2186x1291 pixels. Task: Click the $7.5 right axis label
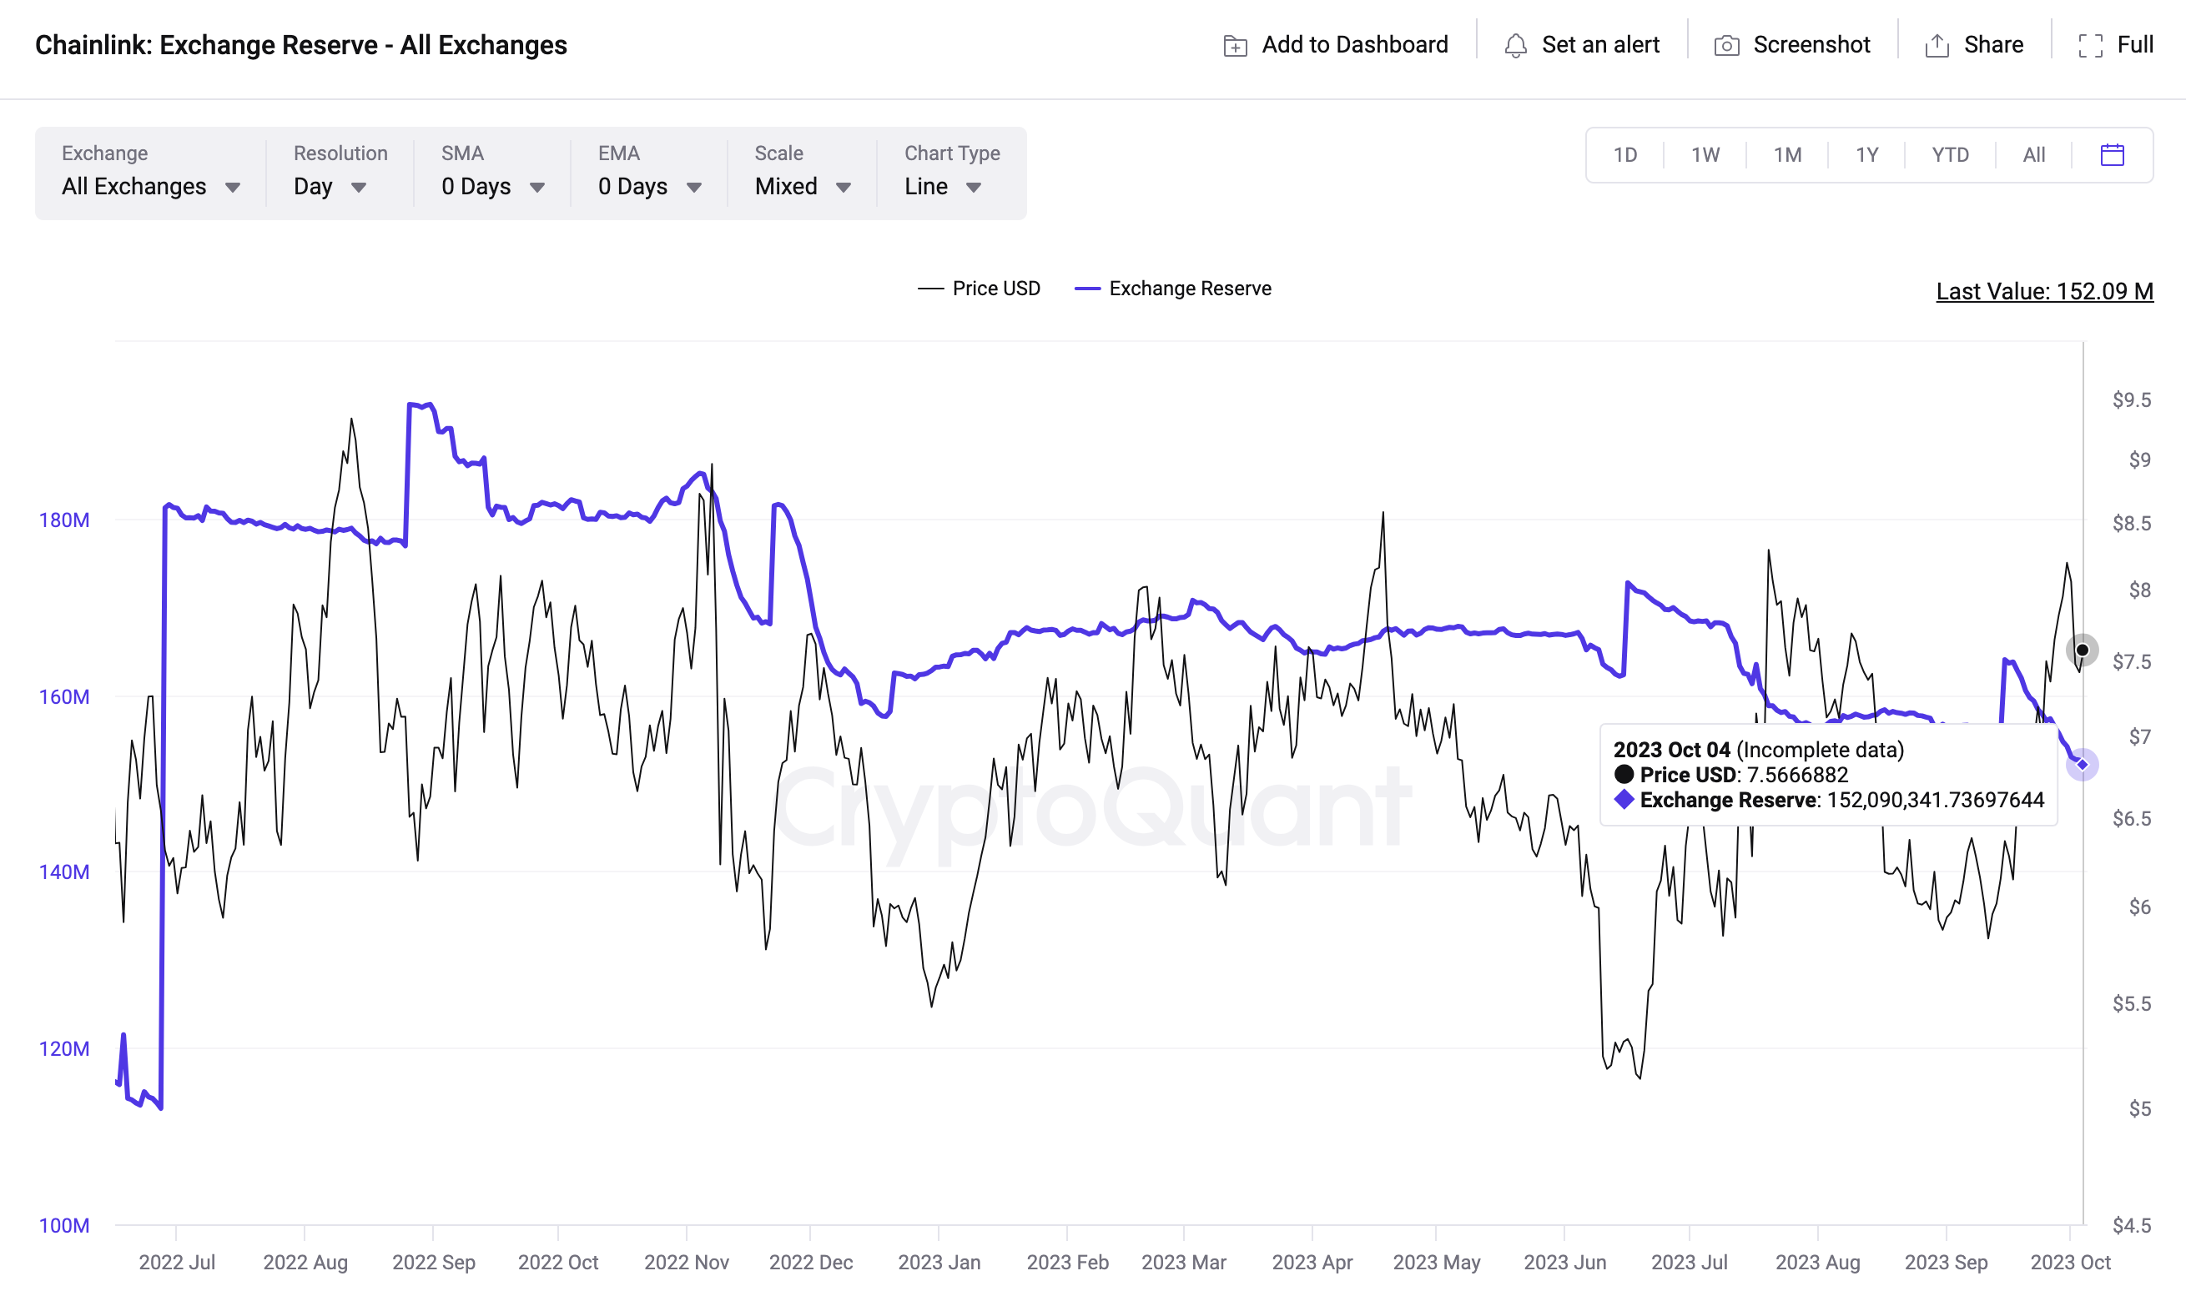(x=2131, y=662)
